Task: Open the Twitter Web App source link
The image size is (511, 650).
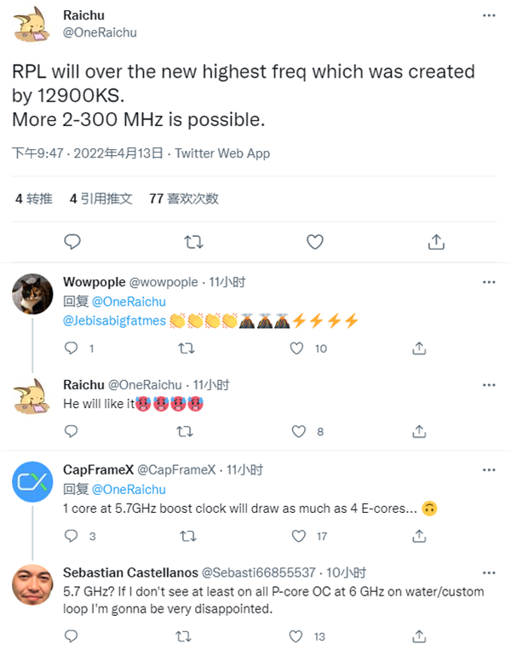Action: (x=222, y=153)
